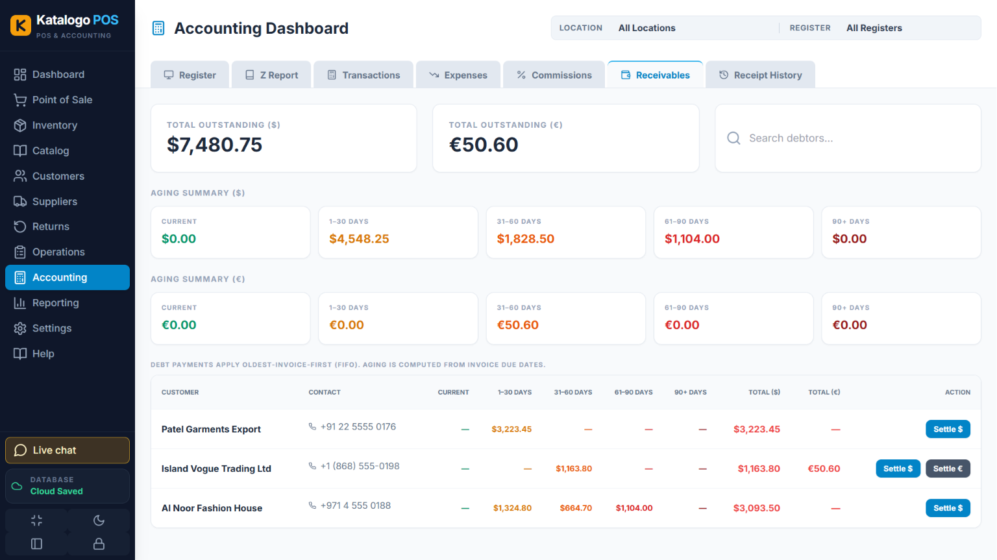Image resolution: width=997 pixels, height=560 pixels.
Task: Settle $ for Al Noor Fashion House
Action: coord(948,508)
